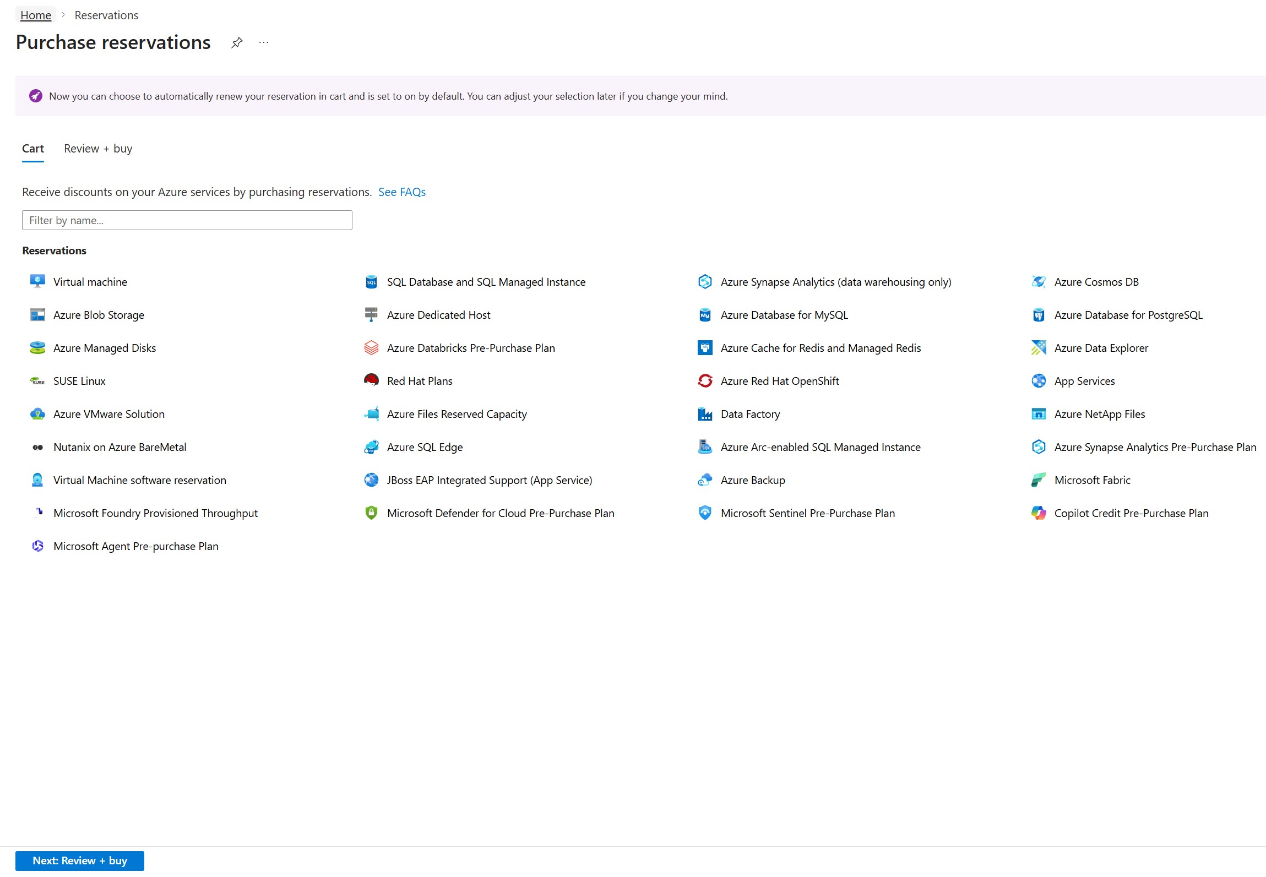Go to Home breadcrumb link
The image size is (1266, 877).
click(36, 15)
